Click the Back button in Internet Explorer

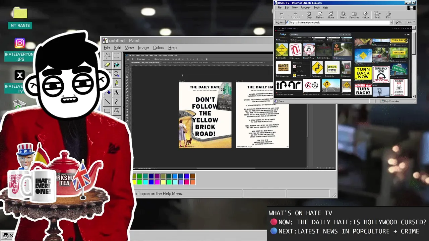click(282, 15)
